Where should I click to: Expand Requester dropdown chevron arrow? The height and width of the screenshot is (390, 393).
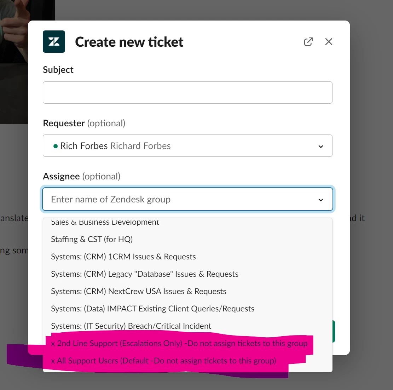tap(320, 147)
